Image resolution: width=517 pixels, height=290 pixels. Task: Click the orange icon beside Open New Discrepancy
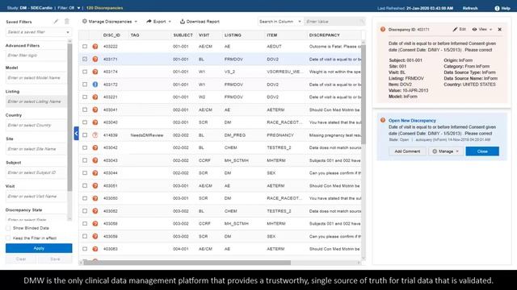(x=382, y=120)
